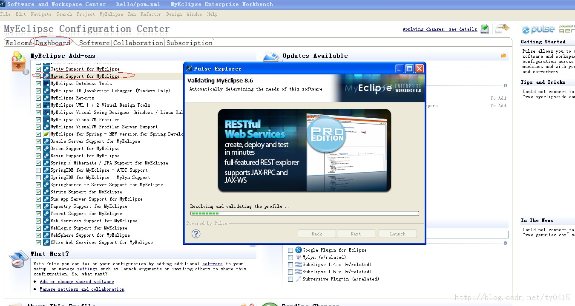Click the resolving profile progress bar
575x306 pixels.
click(305, 213)
